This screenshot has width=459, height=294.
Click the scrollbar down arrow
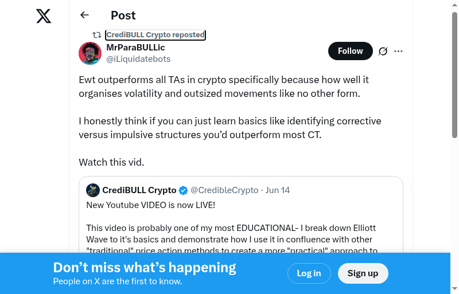pos(454,288)
